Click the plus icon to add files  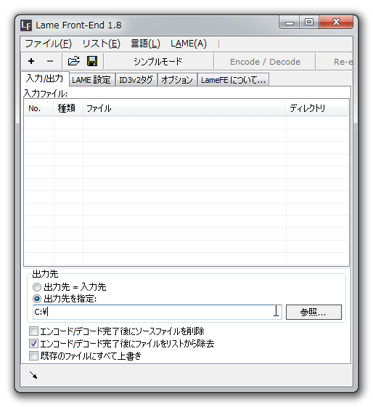tap(31, 61)
